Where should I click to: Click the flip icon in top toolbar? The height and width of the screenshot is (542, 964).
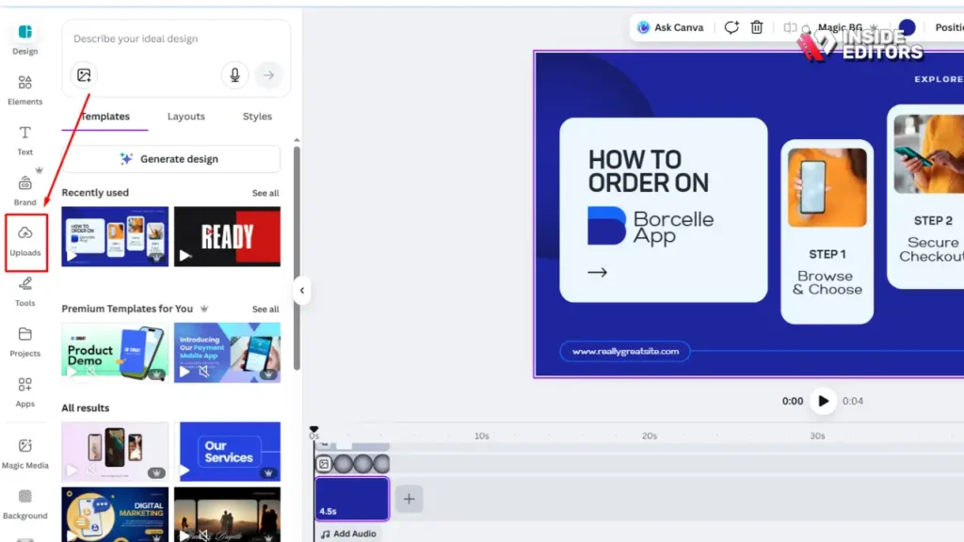click(x=790, y=27)
